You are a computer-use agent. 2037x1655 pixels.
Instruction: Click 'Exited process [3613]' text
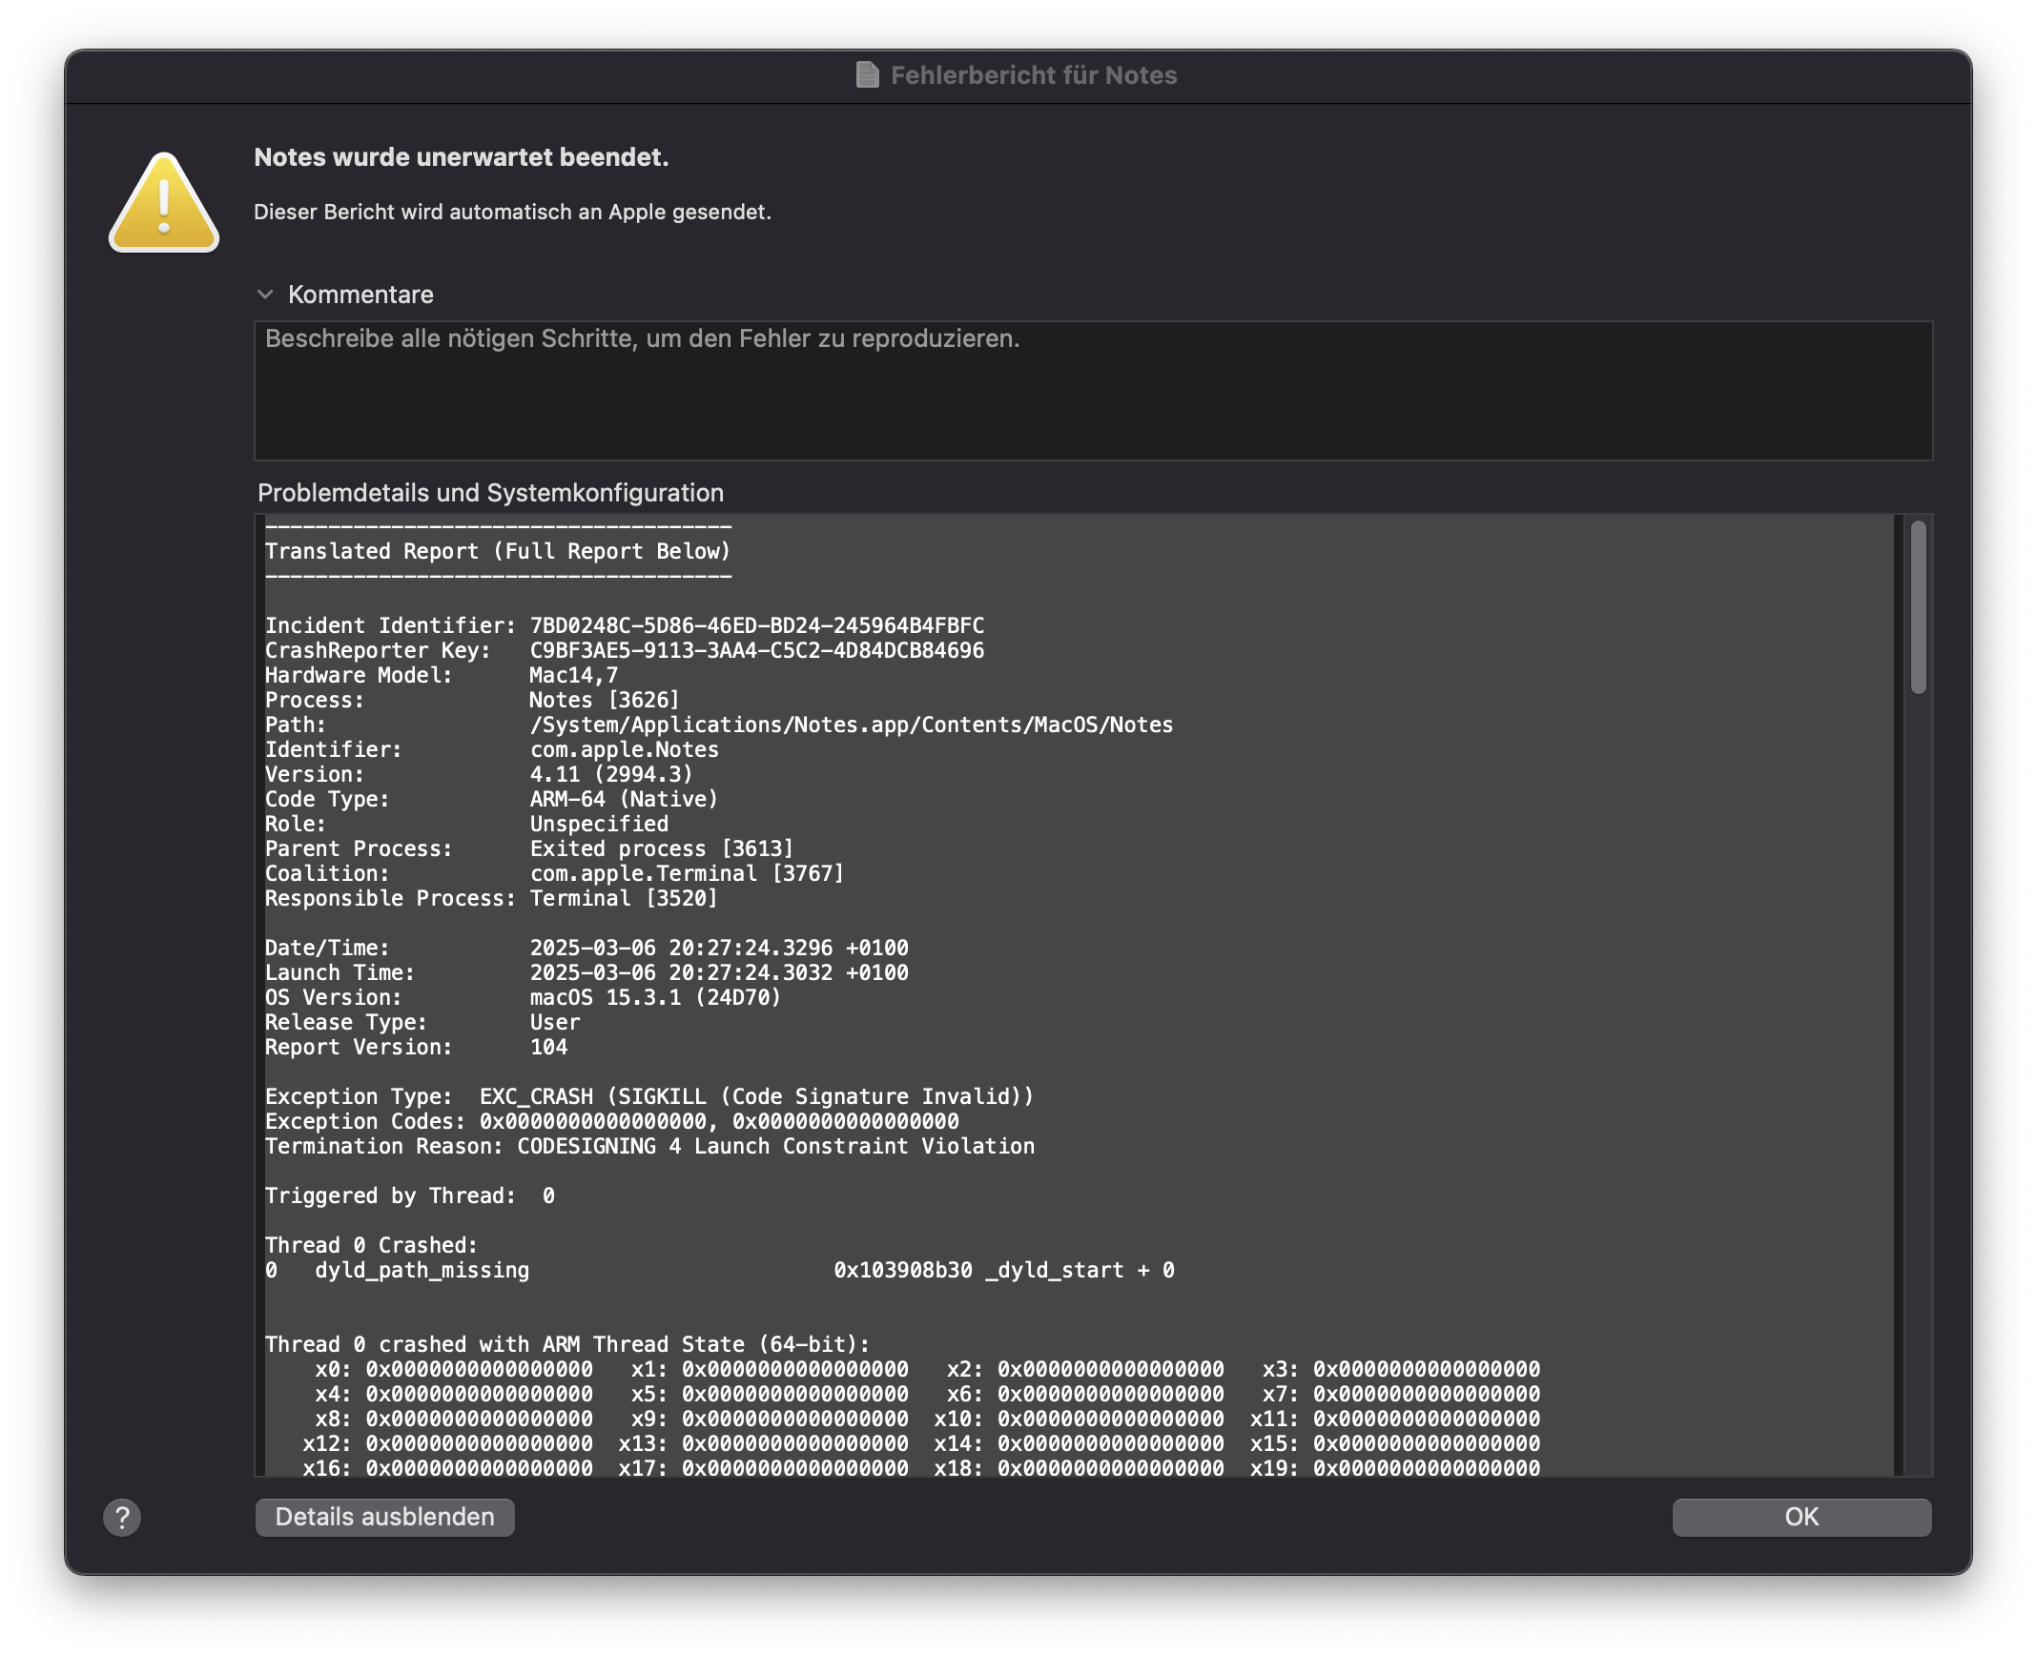662,848
